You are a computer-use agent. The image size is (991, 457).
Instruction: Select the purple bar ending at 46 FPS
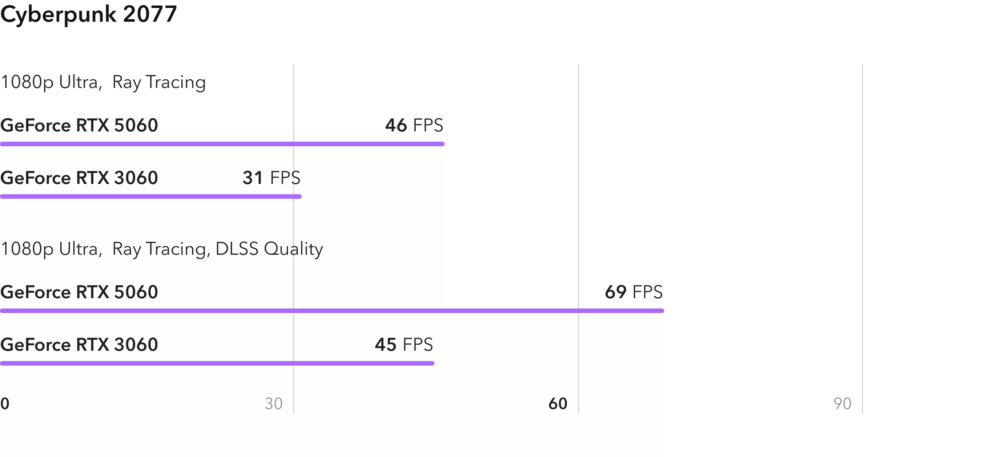[x=223, y=144]
